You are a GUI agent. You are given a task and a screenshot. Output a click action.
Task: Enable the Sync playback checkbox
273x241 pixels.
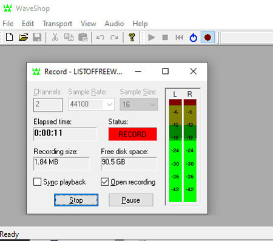coord(37,182)
